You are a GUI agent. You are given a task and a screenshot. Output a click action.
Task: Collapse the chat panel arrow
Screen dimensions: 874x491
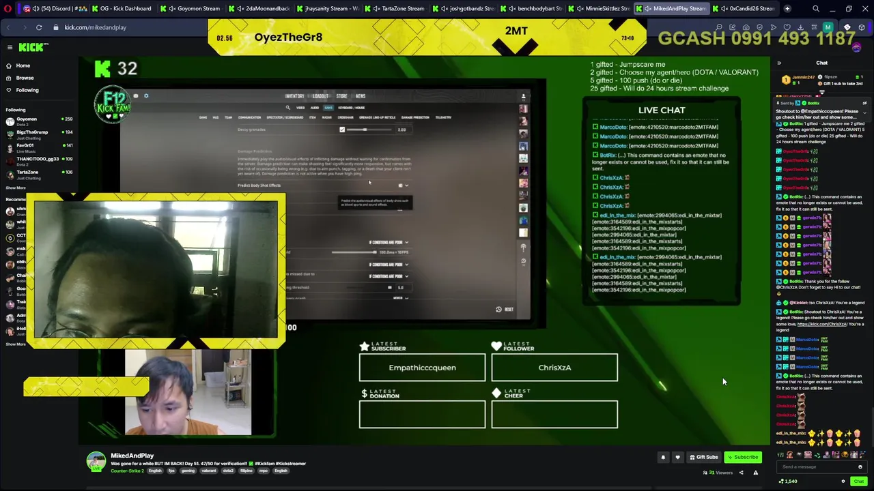pyautogui.click(x=779, y=63)
